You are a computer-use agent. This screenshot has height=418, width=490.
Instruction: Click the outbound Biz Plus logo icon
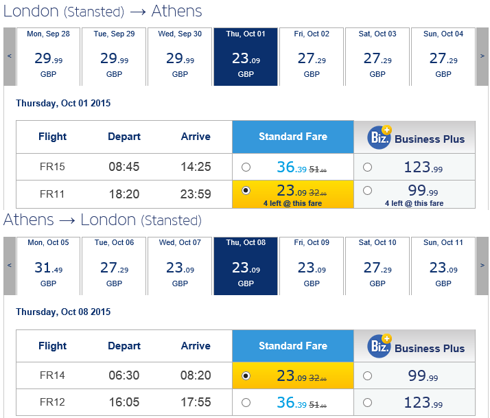click(380, 137)
